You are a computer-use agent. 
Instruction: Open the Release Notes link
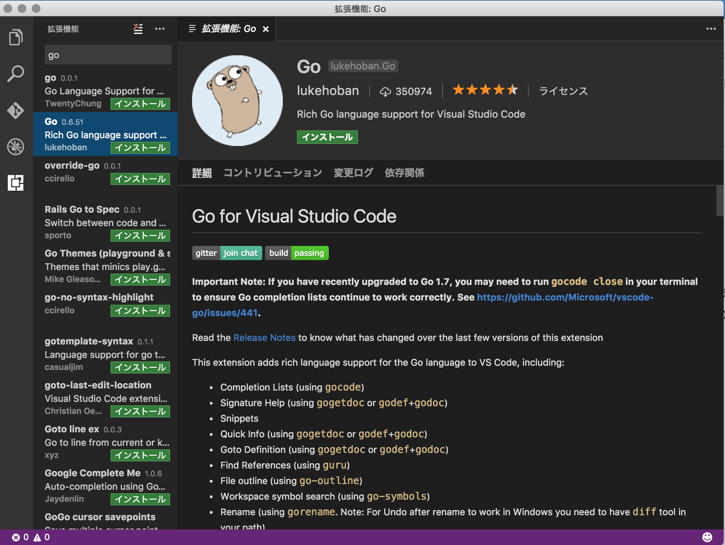[264, 338]
